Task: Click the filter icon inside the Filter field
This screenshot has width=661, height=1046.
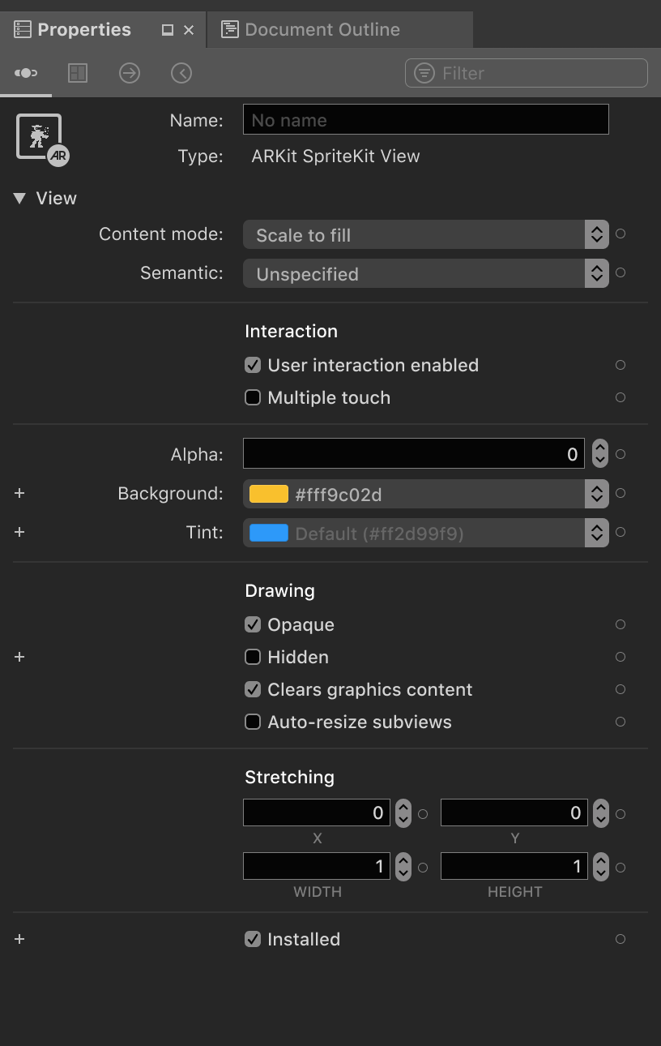Action: (424, 72)
